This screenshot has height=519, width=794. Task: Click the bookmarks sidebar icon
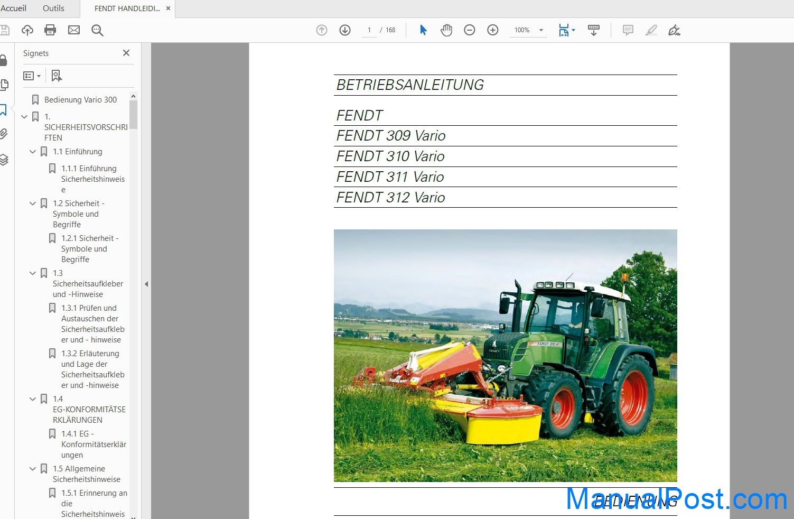click(3, 109)
